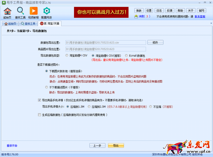Click the 配置网店 gear icon
The width and height of the screenshot is (213, 157).
pyautogui.click(x=47, y=11)
